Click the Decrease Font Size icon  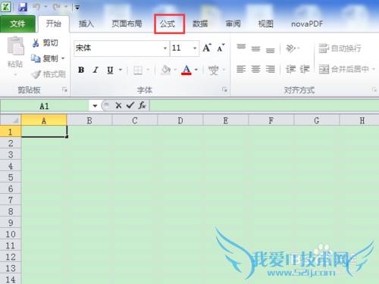click(x=221, y=48)
